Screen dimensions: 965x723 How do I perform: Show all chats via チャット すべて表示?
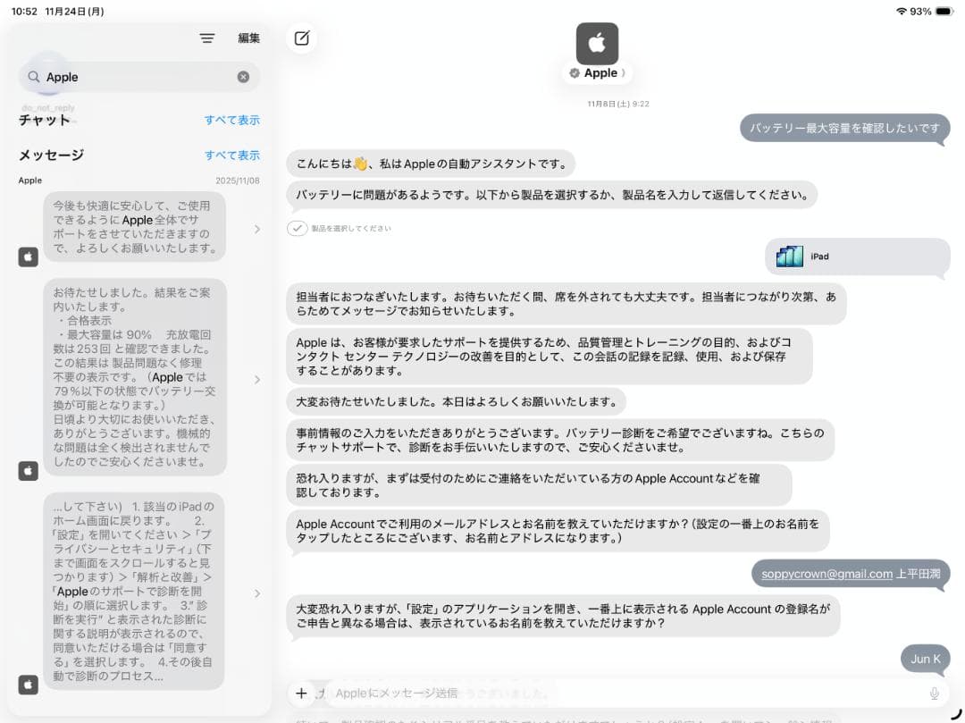(232, 120)
